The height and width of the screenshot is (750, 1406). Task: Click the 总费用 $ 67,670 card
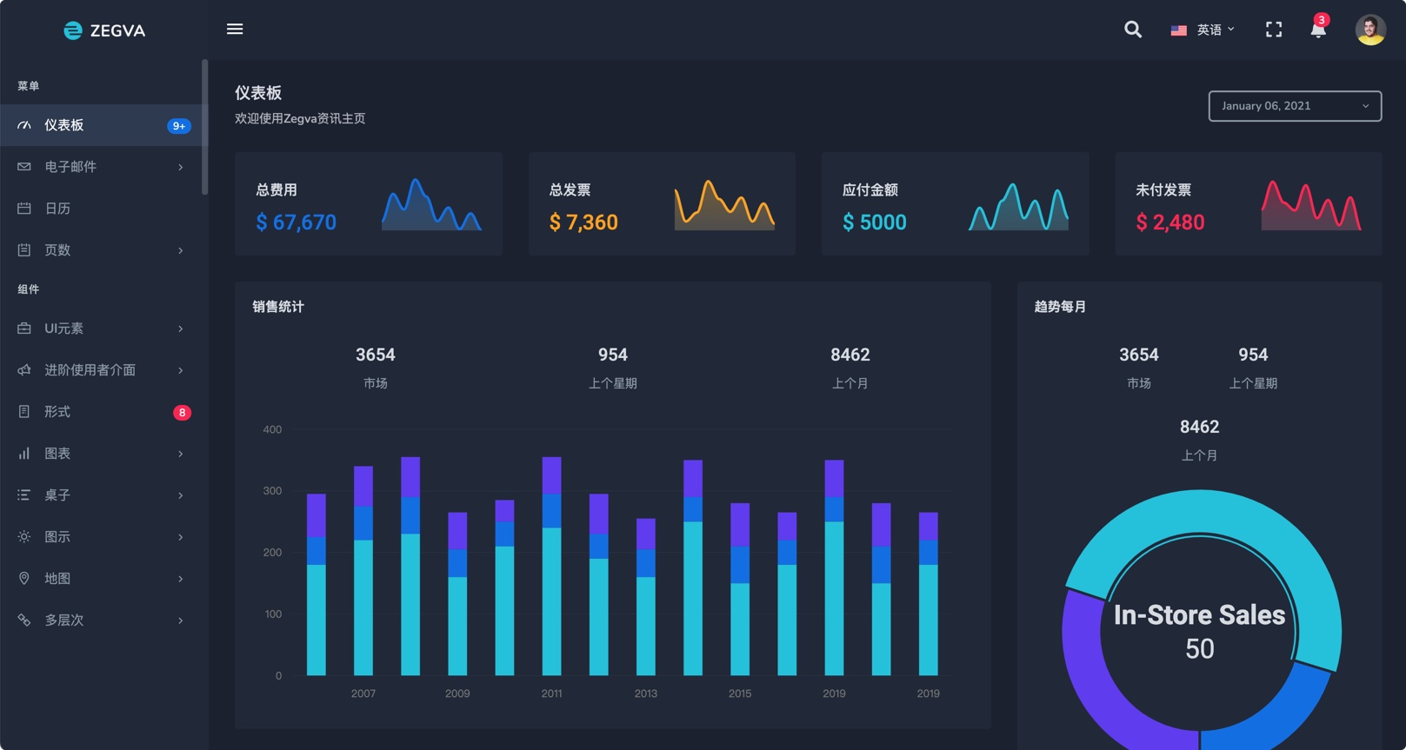point(369,204)
